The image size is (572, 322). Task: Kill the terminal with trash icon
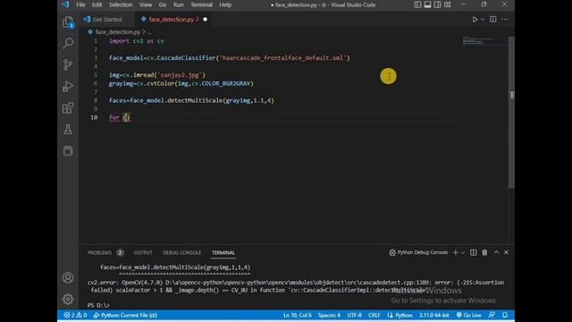(x=484, y=252)
